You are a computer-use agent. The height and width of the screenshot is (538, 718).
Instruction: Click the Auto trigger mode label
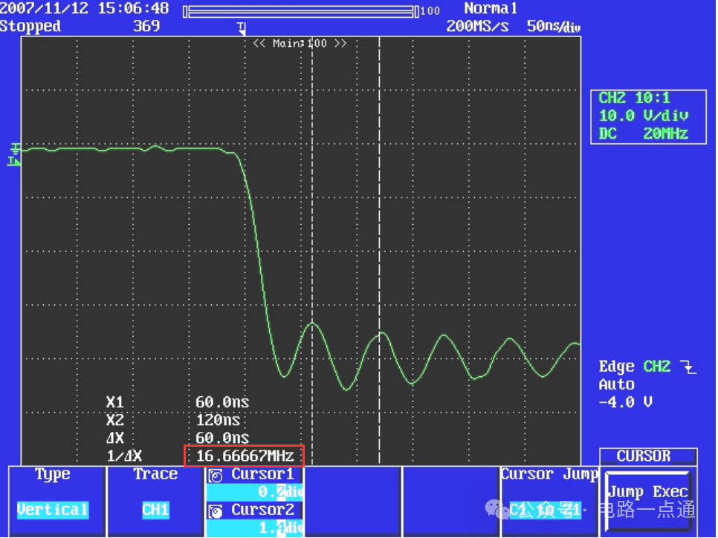[x=616, y=384]
